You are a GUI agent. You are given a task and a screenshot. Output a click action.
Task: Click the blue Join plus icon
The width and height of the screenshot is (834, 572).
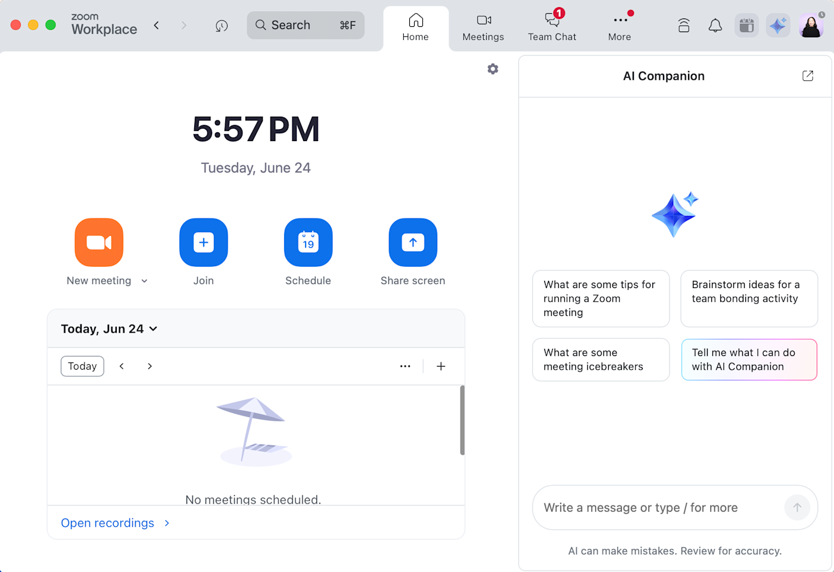point(204,242)
